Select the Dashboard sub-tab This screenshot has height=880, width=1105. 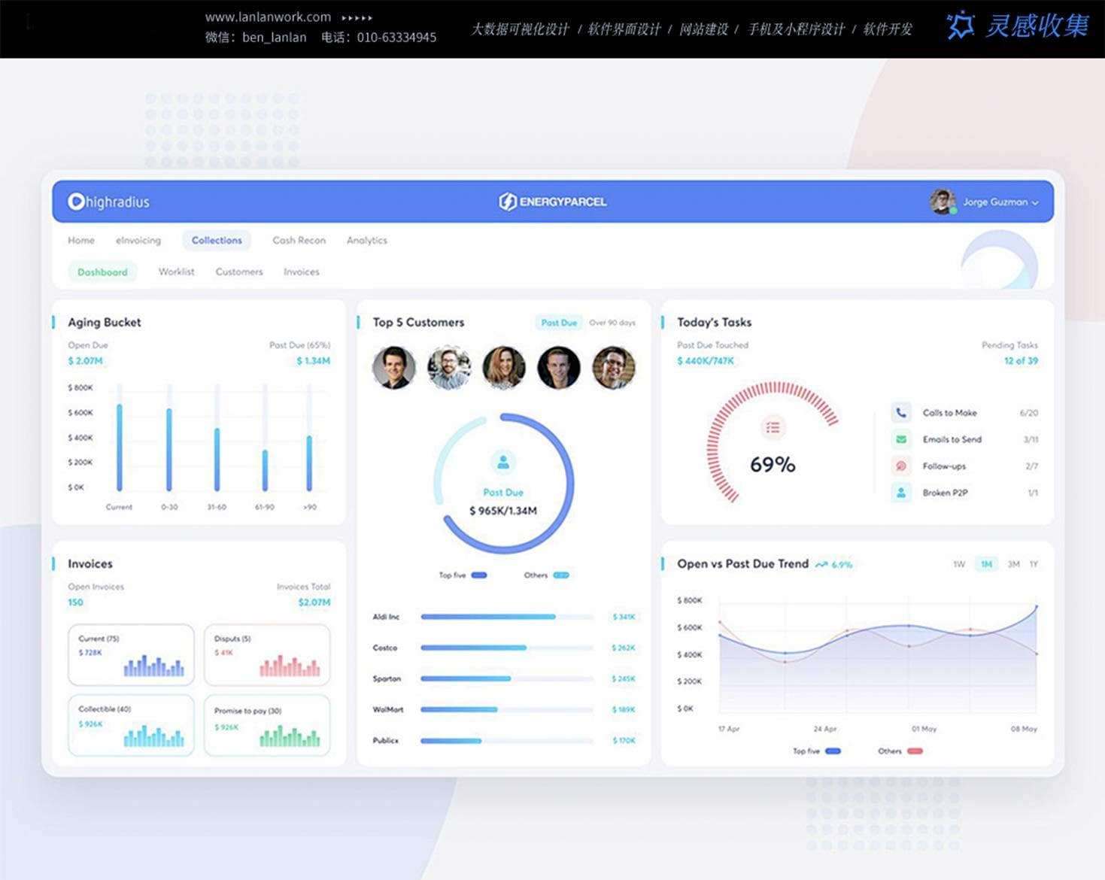click(x=102, y=272)
